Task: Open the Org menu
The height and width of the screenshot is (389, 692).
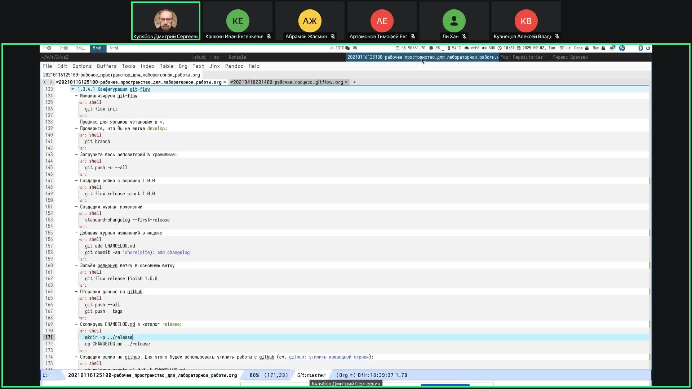Action: pos(183,66)
